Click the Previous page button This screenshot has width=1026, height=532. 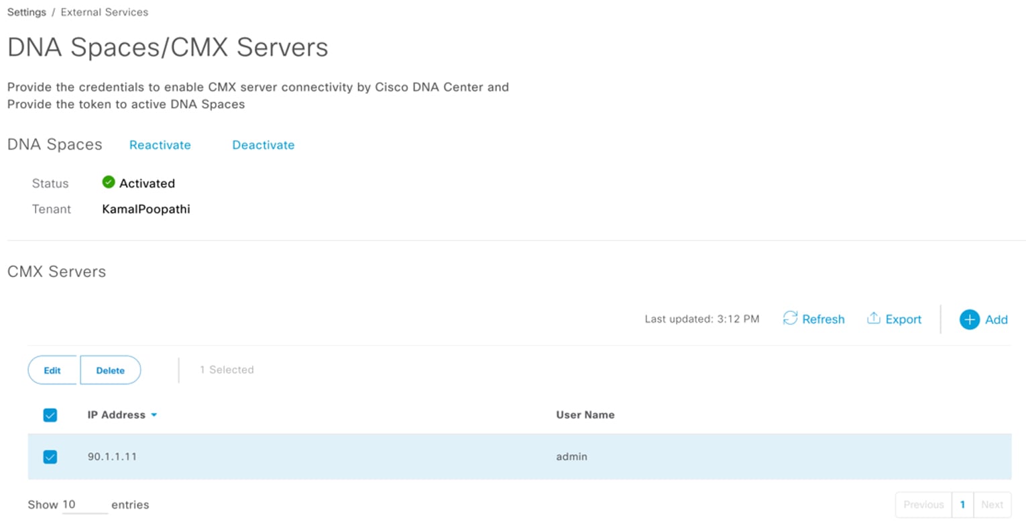click(x=923, y=504)
